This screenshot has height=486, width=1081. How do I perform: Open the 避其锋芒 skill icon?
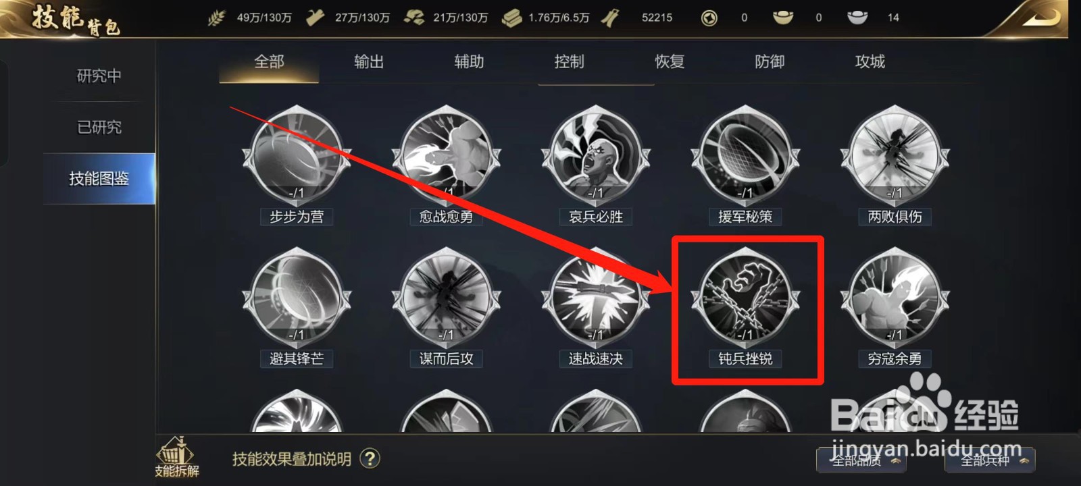click(297, 299)
